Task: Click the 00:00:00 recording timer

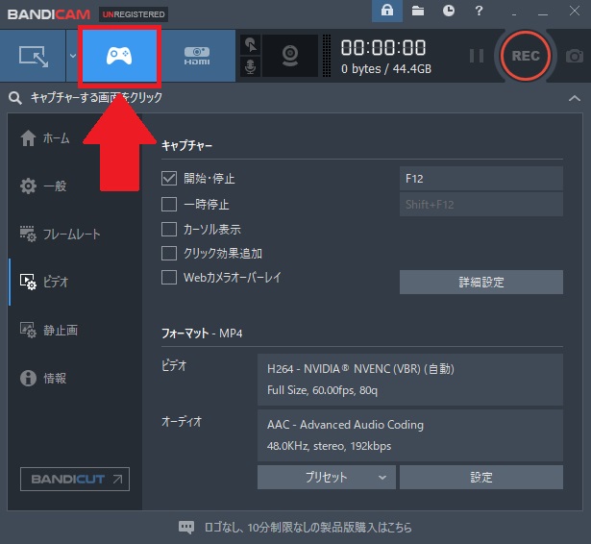Action: (x=383, y=47)
